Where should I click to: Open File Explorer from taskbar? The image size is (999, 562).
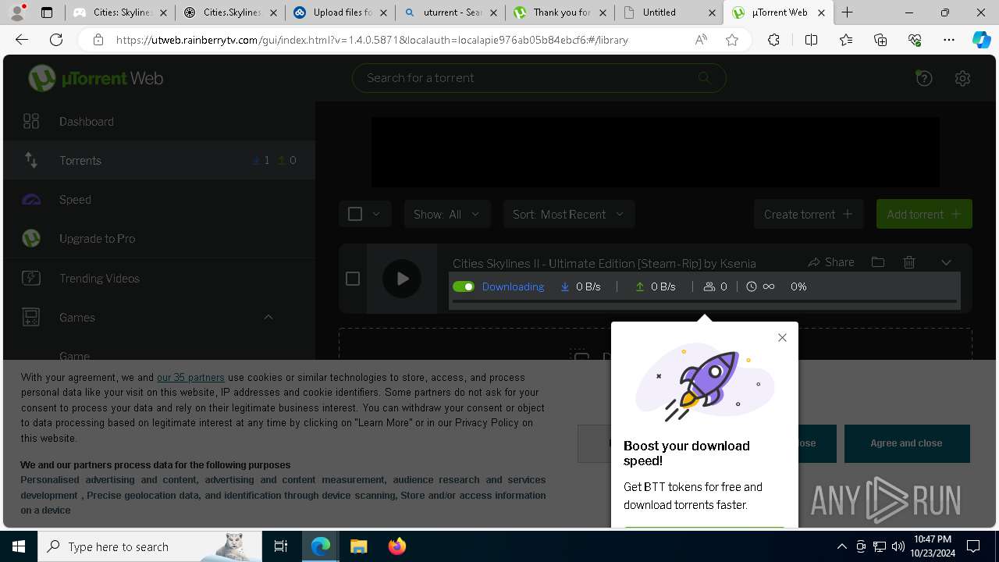358,546
